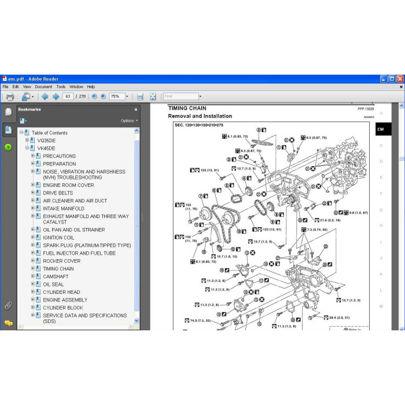The width and height of the screenshot is (405, 405).
Task: Open the Pages panel icon in sidebar
Action: tap(8, 112)
